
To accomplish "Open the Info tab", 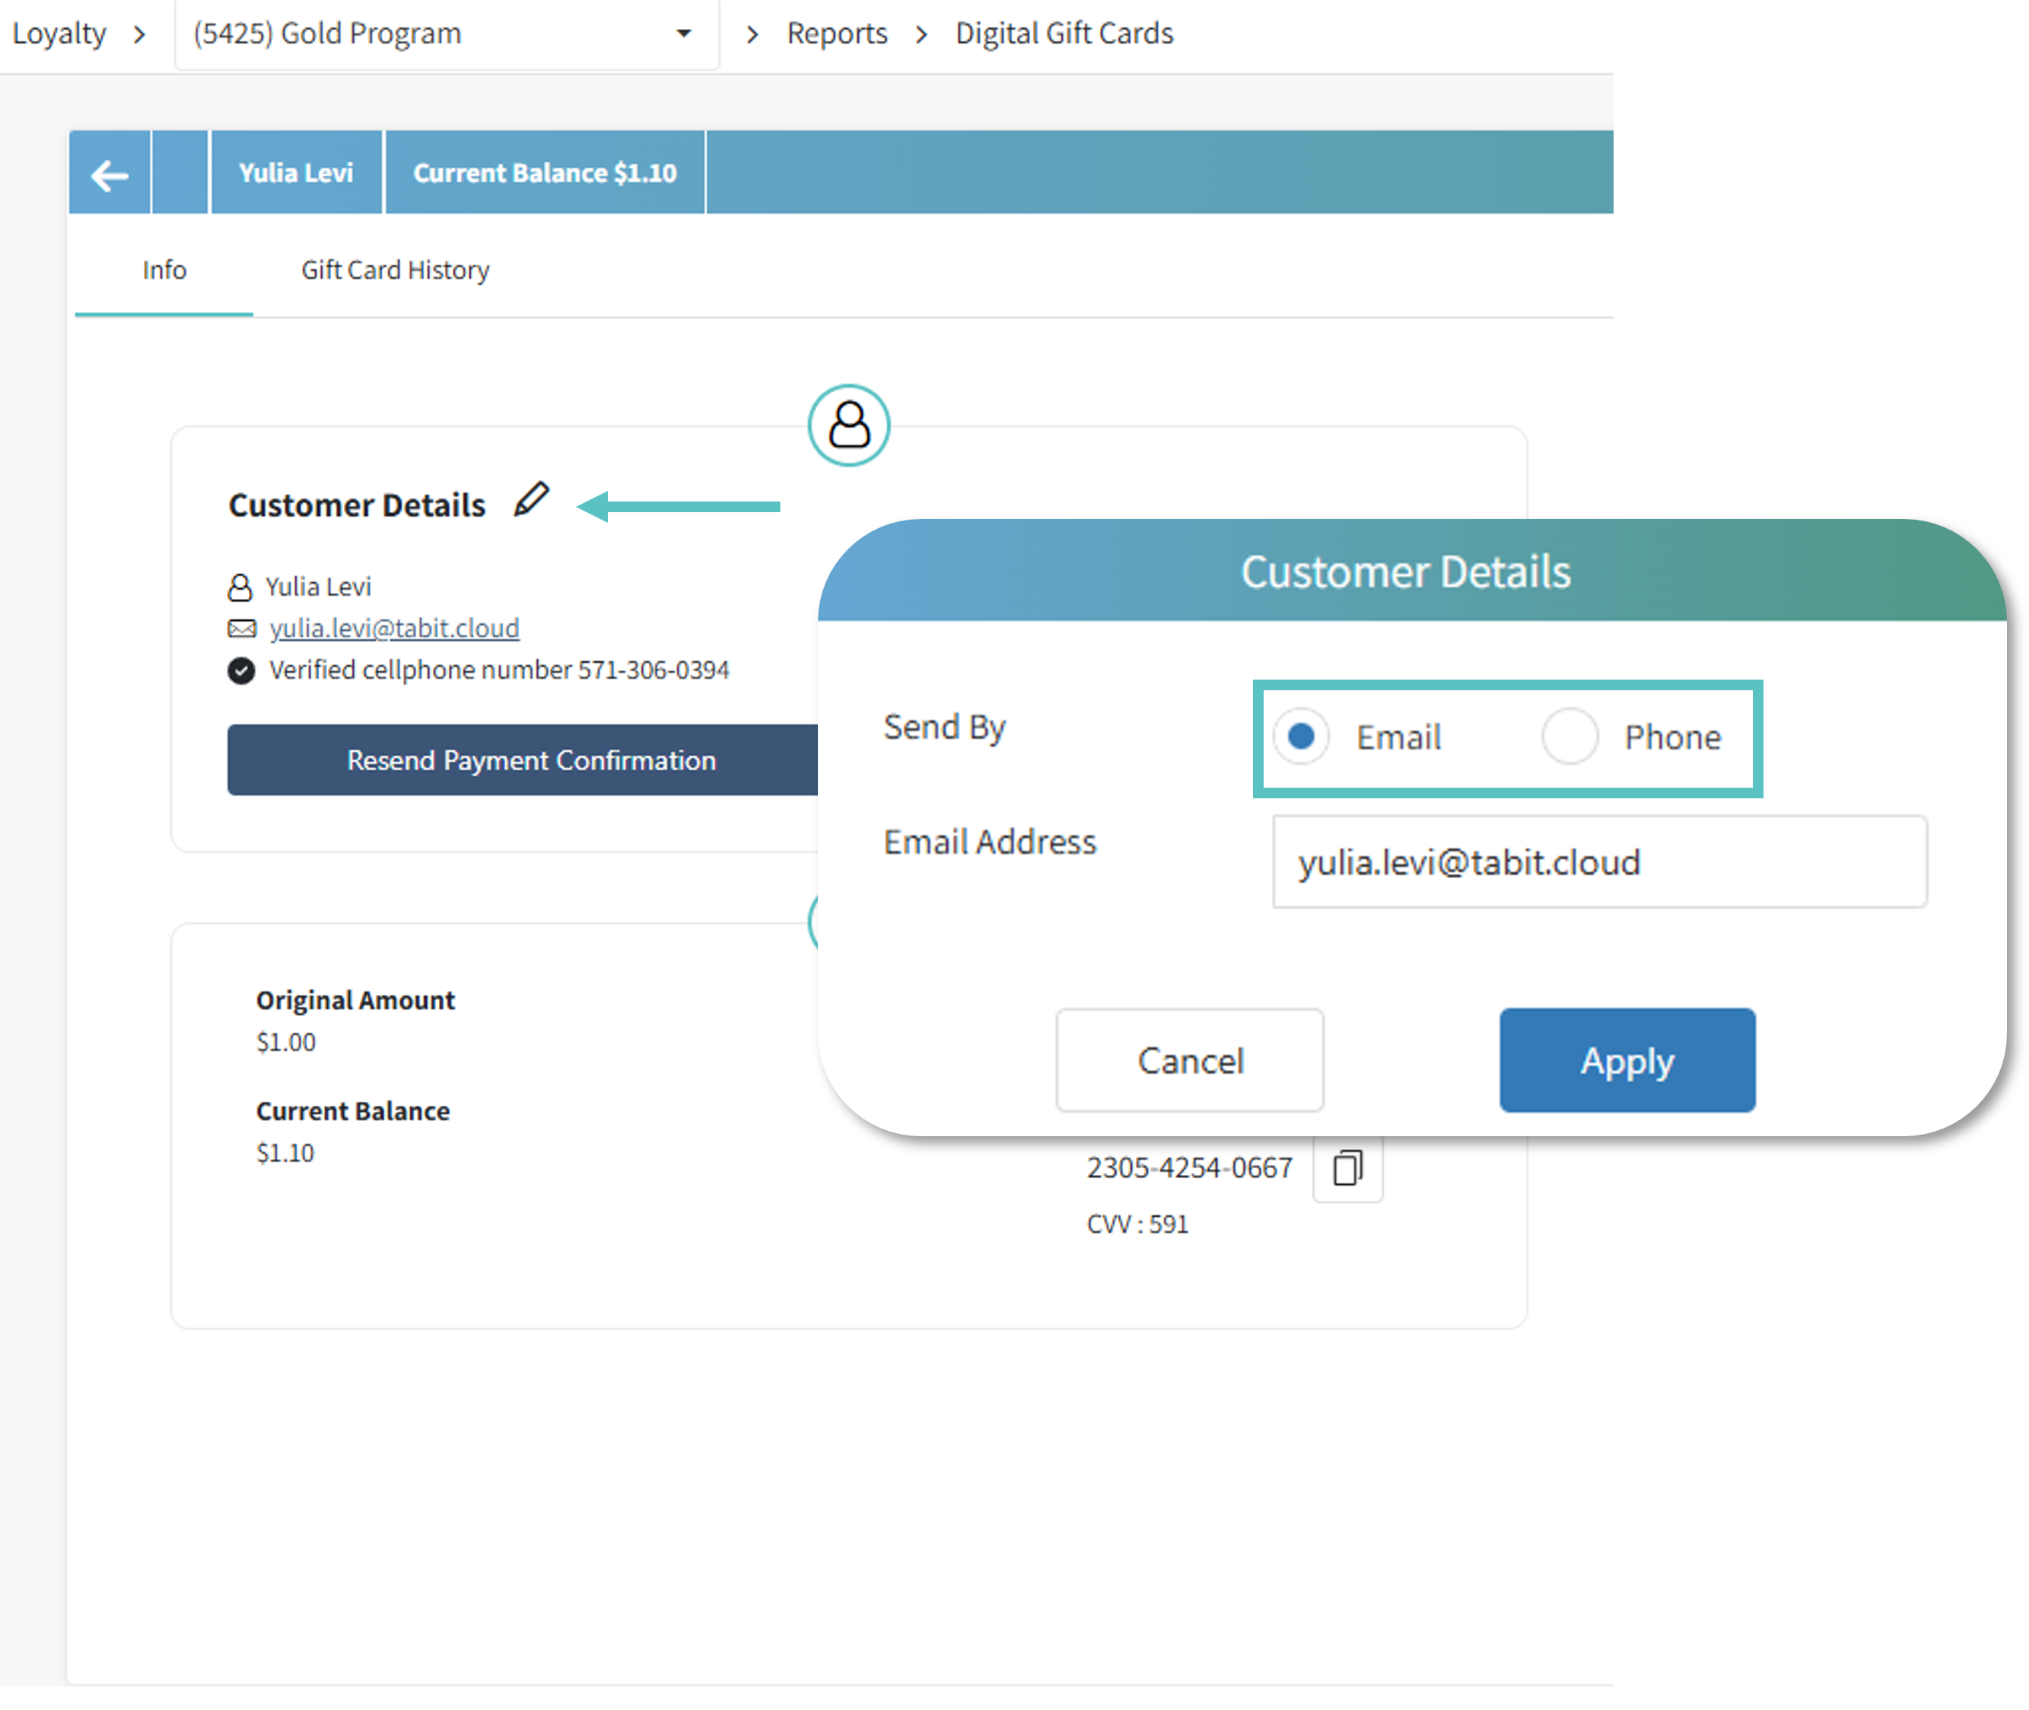I will 164,270.
